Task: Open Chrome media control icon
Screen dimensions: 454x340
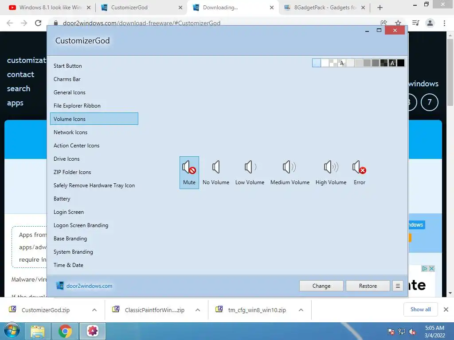Action: click(x=415, y=23)
